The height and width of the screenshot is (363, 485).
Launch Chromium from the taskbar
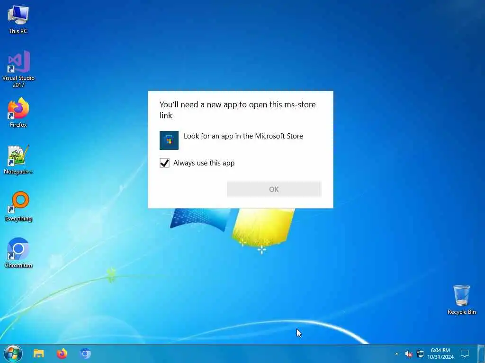[85, 354]
